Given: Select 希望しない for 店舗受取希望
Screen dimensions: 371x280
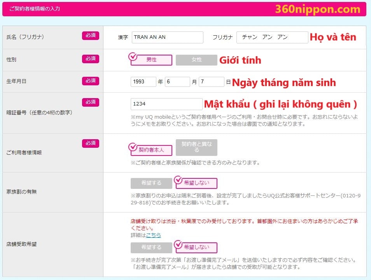Looking at the screenshot, I should [x=196, y=247].
